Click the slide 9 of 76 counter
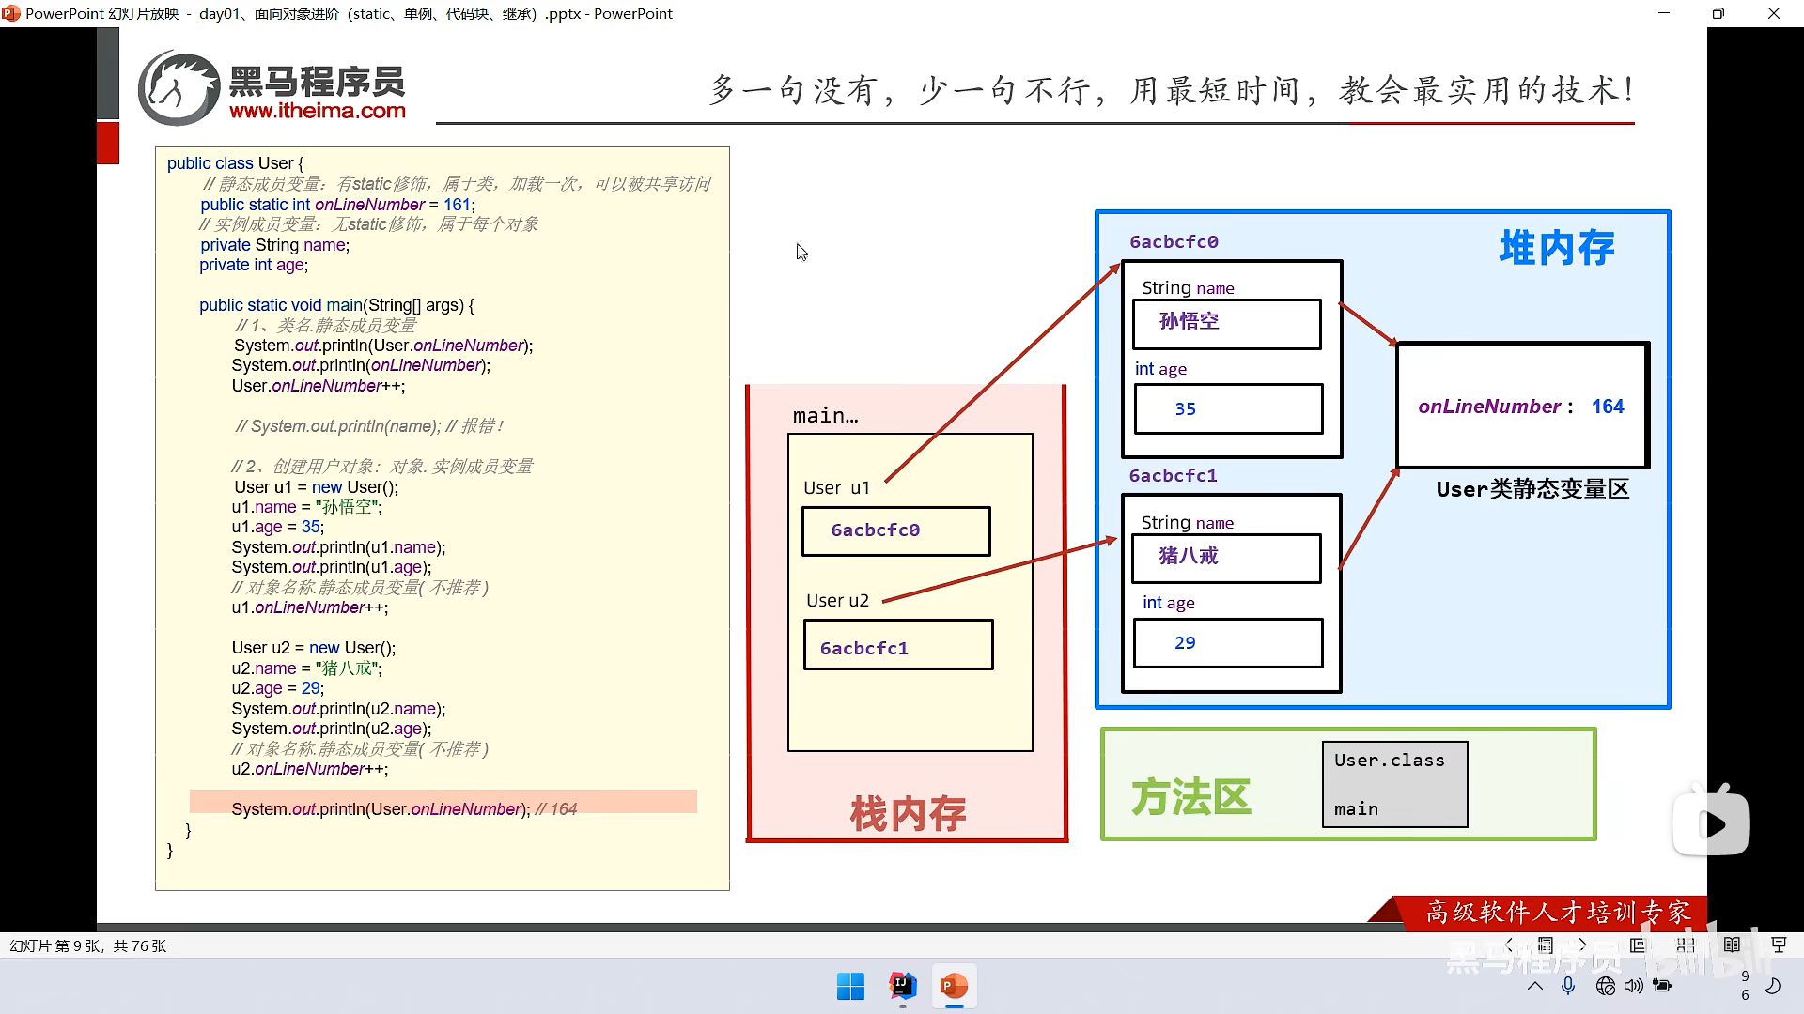Image resolution: width=1804 pixels, height=1014 pixels. coord(88,945)
